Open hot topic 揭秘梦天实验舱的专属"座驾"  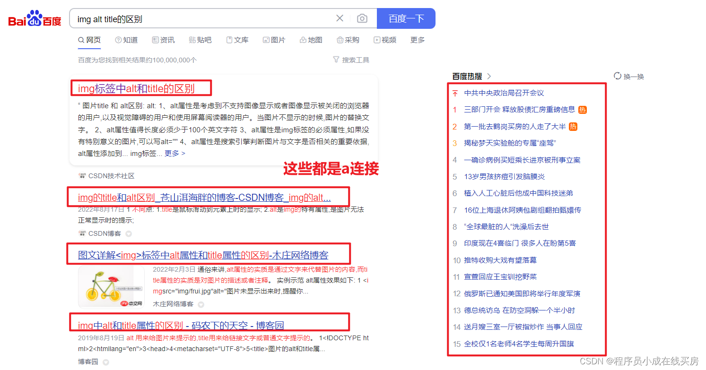[x=510, y=143]
